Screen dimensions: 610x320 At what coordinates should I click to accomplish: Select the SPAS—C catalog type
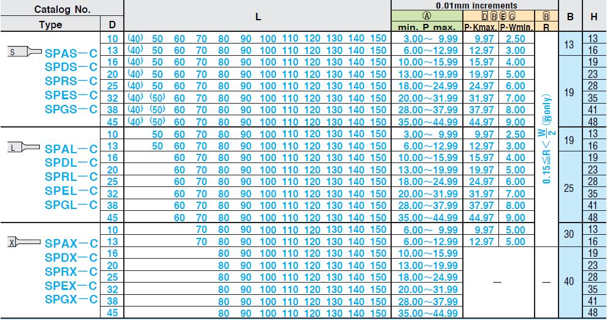click(71, 53)
